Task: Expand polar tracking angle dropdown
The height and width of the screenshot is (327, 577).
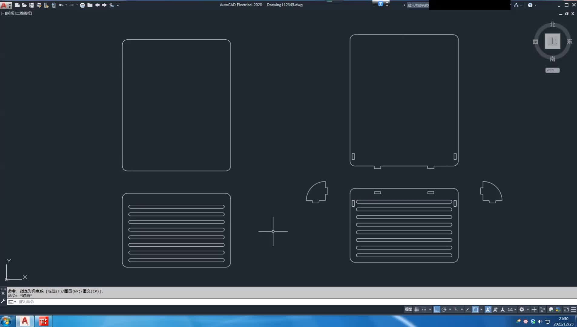Action: [450, 309]
